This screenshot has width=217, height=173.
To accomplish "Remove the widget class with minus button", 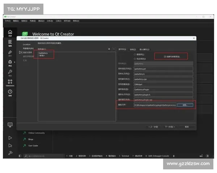I will pos(114,49).
